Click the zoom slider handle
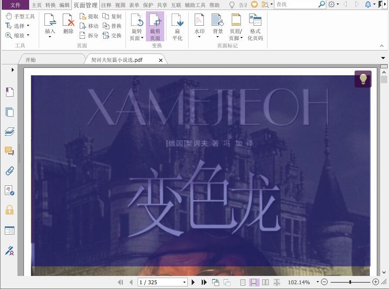Screen dimensions: 389x289 pyautogui.click(x=349, y=282)
